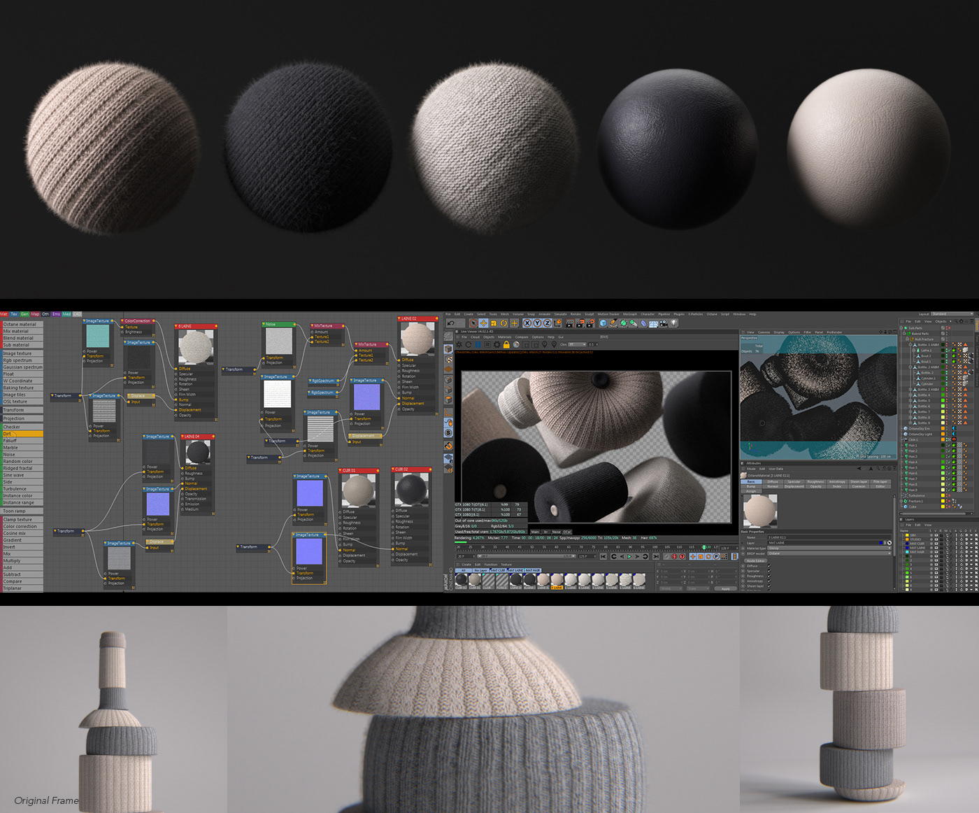Click the Render View clapperboard icon

pos(570,323)
